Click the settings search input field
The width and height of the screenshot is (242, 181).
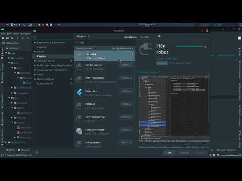pos(53,37)
